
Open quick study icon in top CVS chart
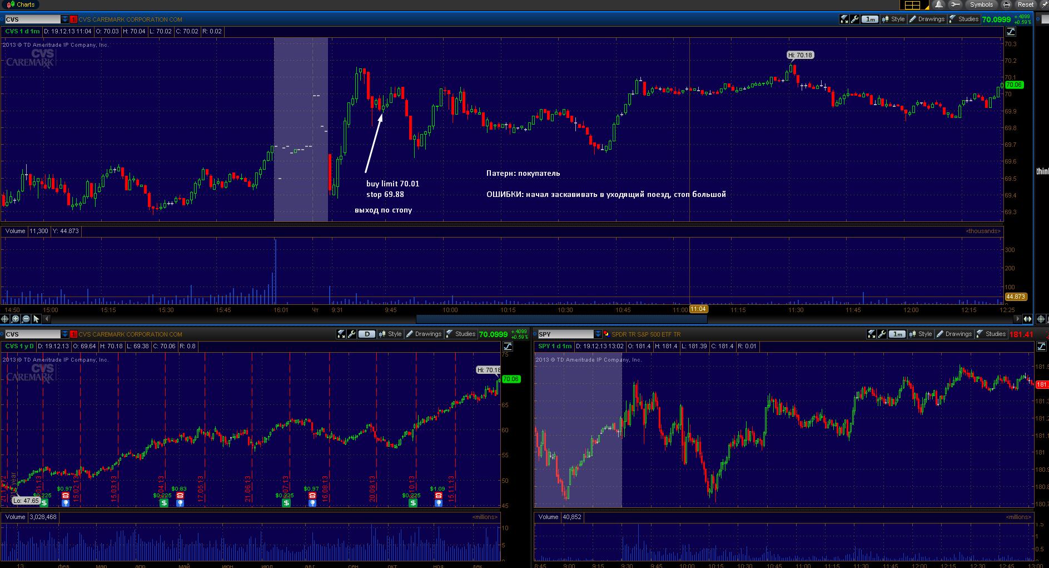tap(844, 19)
